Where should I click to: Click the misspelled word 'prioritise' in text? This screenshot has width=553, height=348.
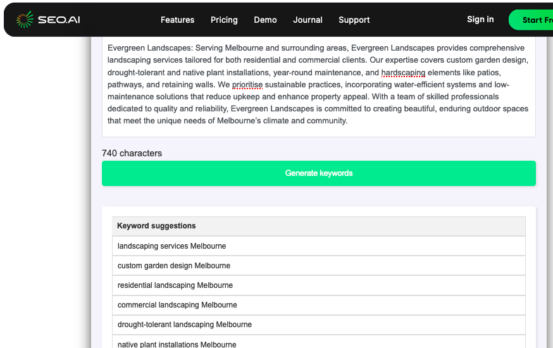pos(247,85)
